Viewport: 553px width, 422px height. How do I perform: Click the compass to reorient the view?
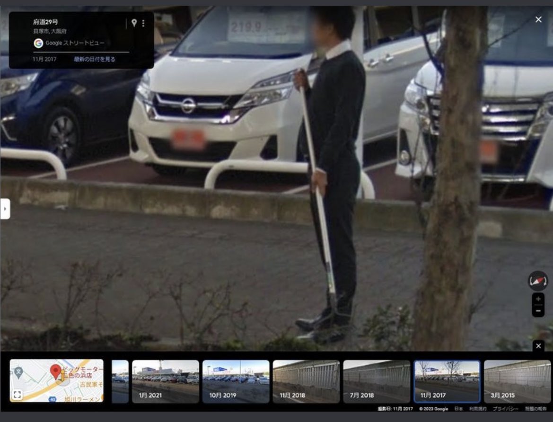click(x=538, y=281)
